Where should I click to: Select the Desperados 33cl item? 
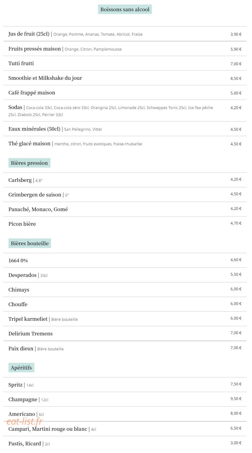point(125,275)
